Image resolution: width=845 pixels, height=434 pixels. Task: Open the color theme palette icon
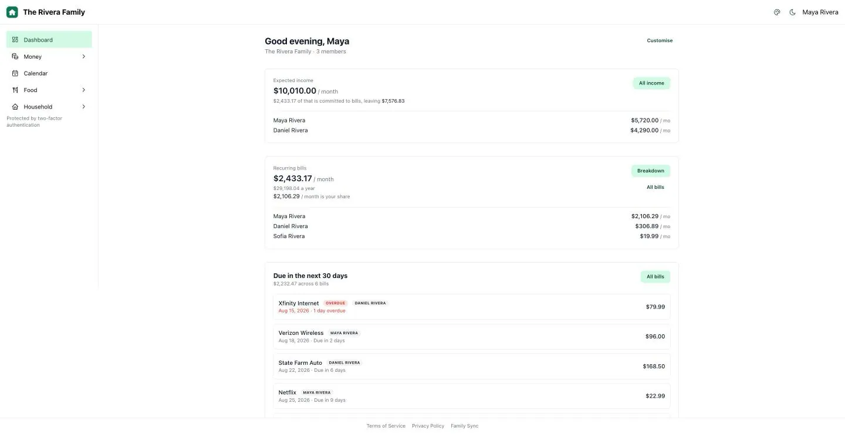(x=777, y=12)
